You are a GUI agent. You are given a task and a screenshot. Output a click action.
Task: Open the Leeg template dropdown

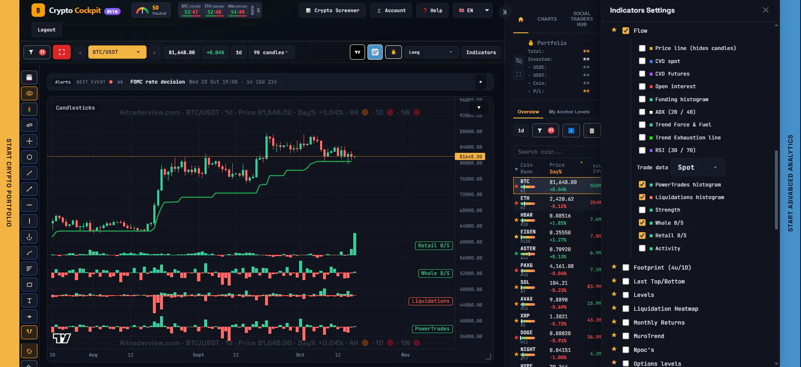click(x=432, y=52)
